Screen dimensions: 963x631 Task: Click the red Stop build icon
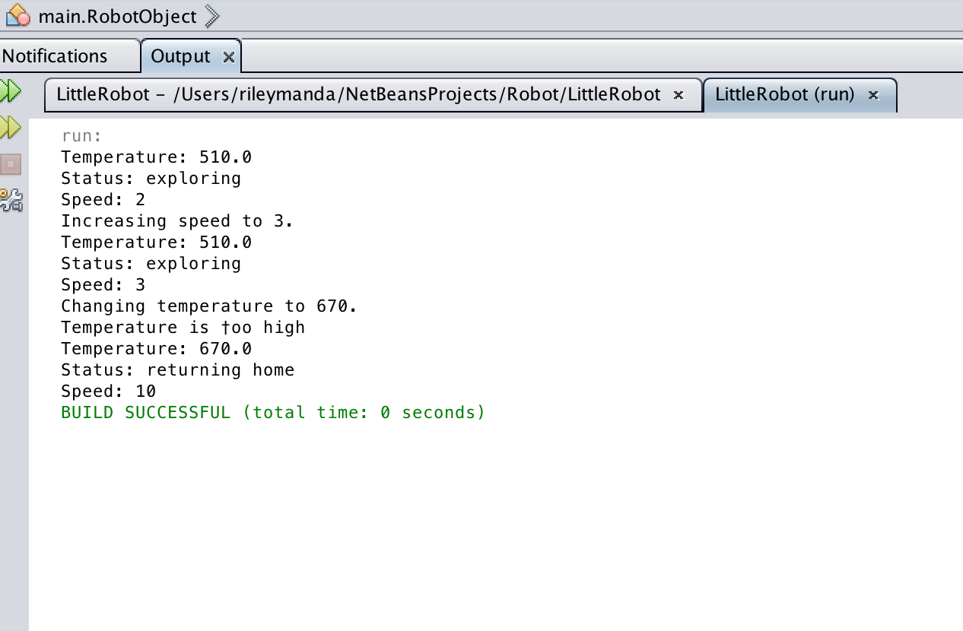pyautogui.click(x=11, y=163)
